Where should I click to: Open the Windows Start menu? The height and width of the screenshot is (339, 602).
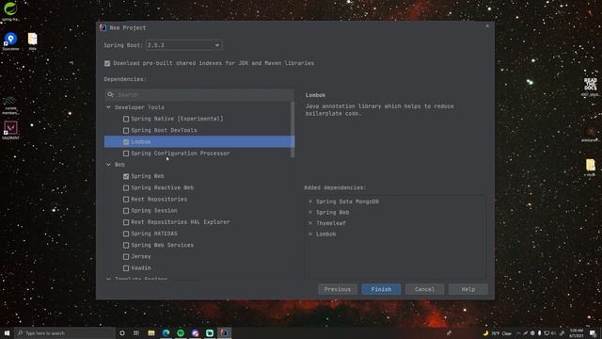(x=7, y=332)
